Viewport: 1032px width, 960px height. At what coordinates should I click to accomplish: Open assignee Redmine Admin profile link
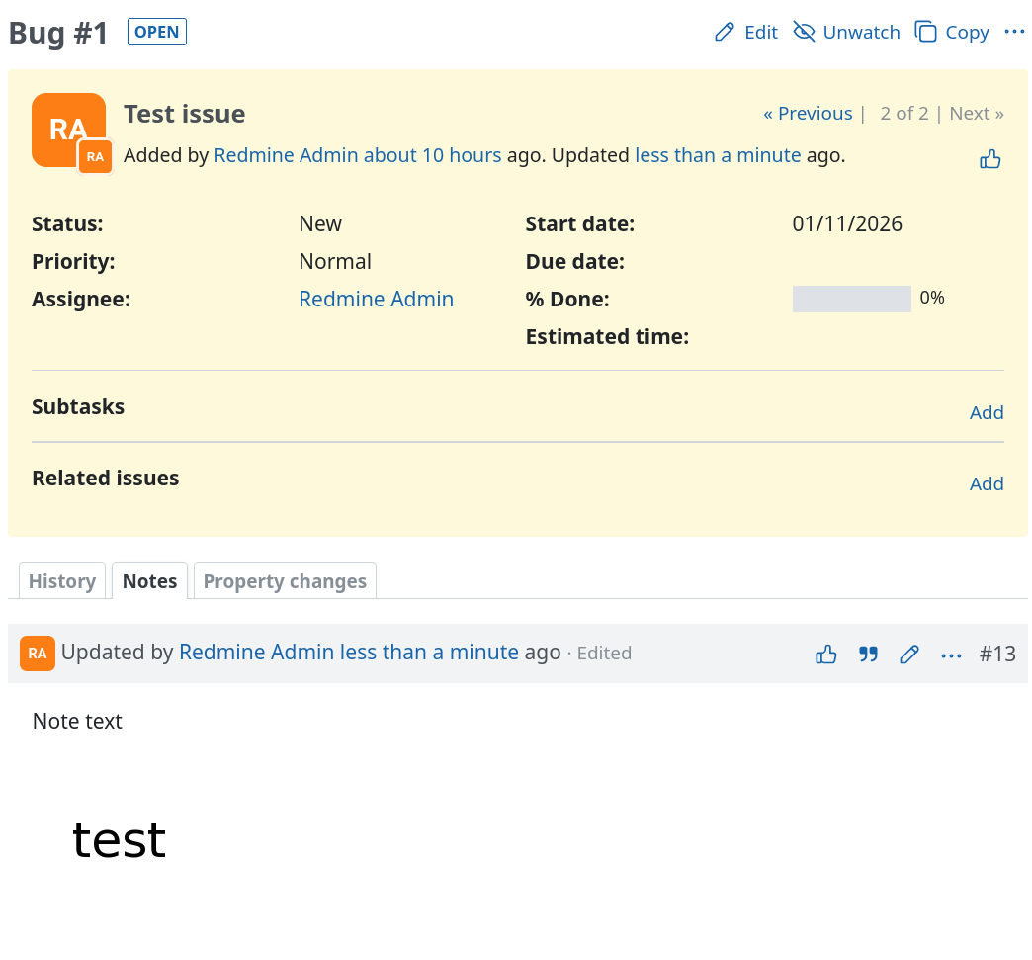pos(376,300)
